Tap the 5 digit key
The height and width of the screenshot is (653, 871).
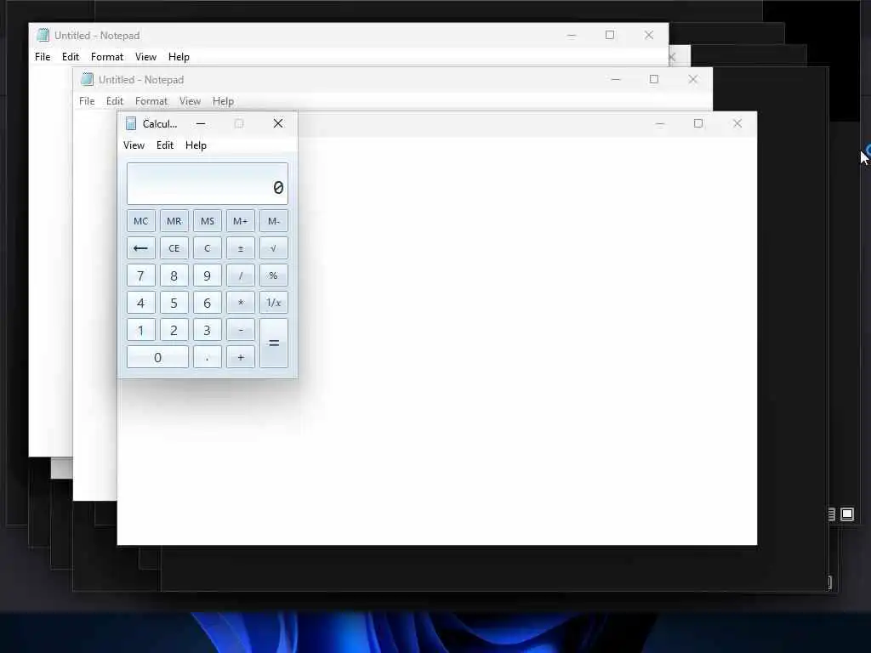[x=174, y=303]
